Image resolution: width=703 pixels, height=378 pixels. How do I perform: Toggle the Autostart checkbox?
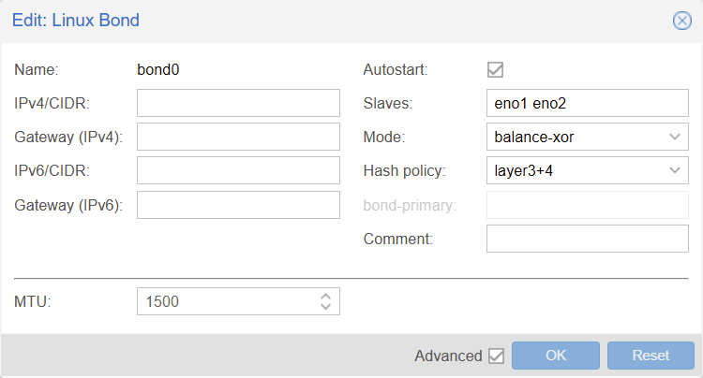coord(495,70)
